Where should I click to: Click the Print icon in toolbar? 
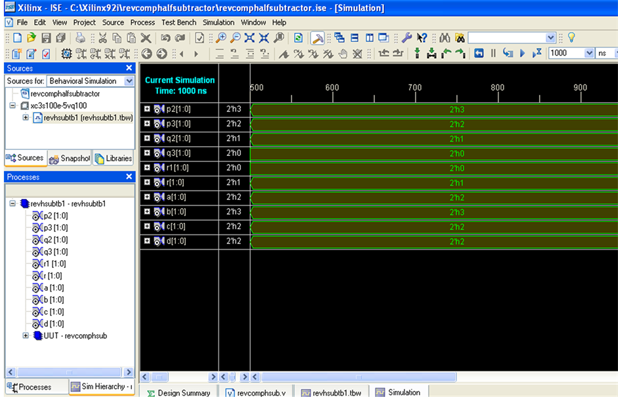79,38
